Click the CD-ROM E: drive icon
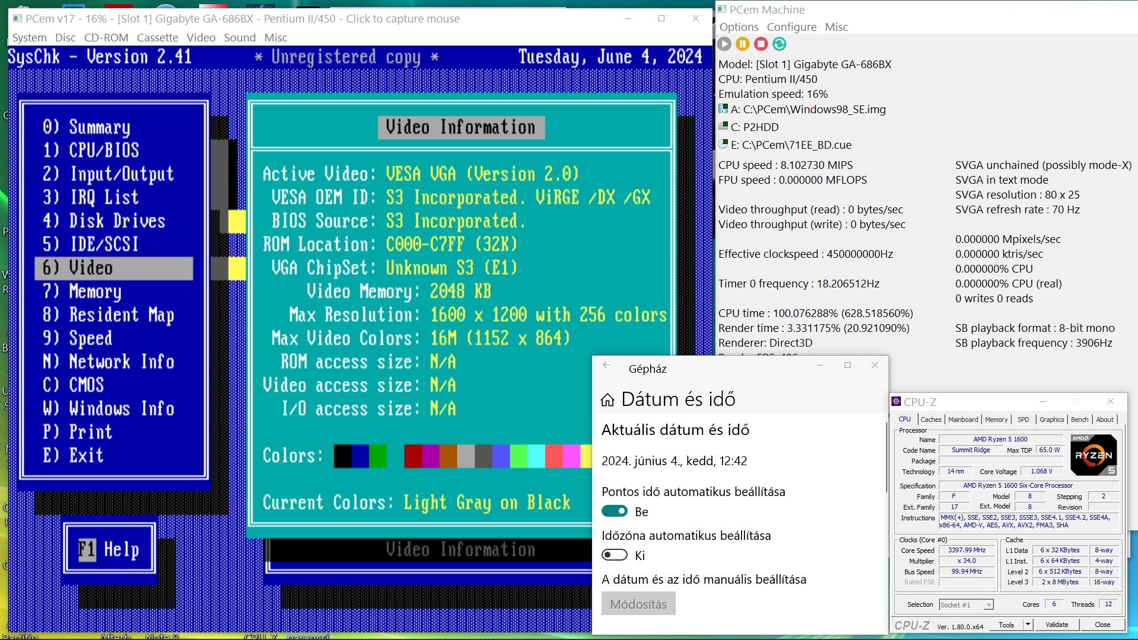 pos(723,144)
